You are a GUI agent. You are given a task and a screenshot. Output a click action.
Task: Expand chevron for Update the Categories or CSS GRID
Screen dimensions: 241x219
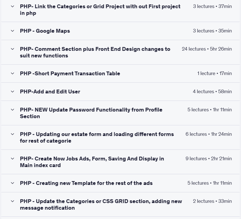click(13, 201)
